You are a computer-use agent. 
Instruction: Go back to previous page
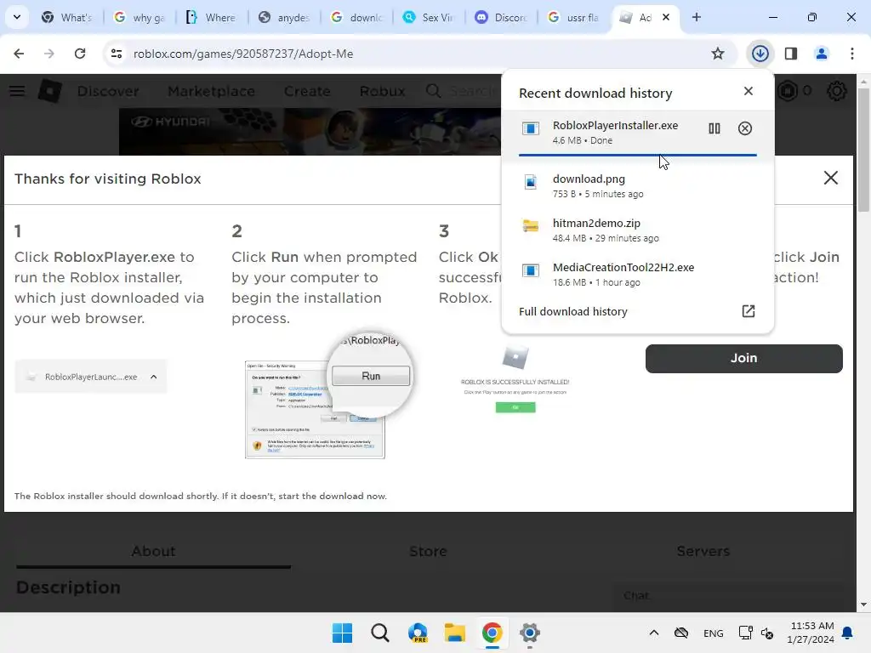tap(19, 54)
